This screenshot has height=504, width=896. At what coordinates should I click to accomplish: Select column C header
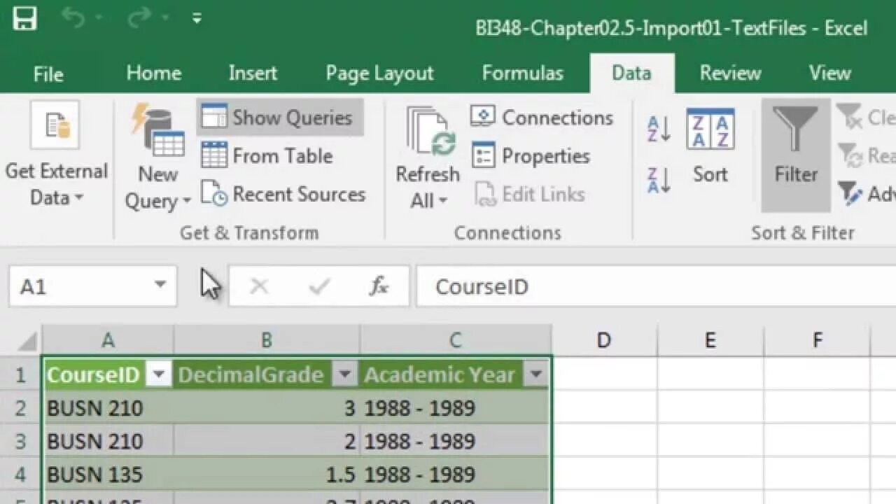(455, 340)
